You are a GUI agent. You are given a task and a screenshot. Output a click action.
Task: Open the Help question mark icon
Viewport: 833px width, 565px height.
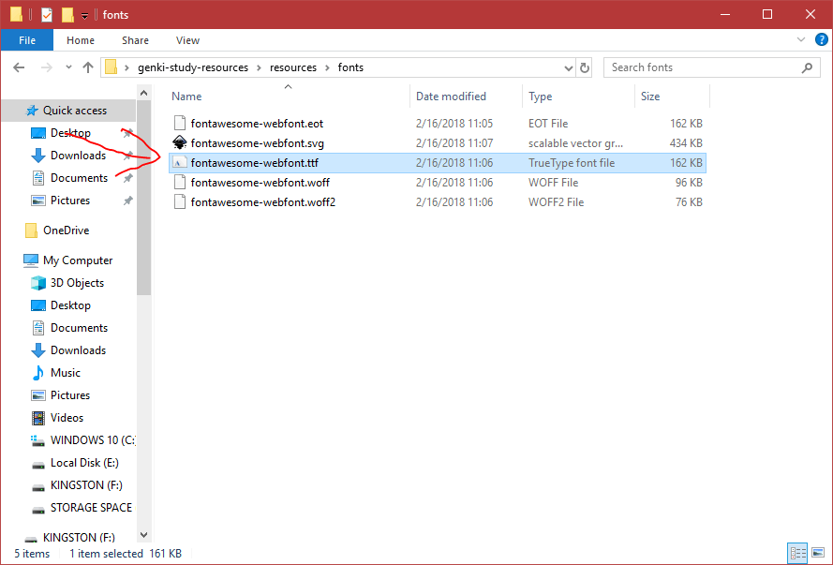820,40
